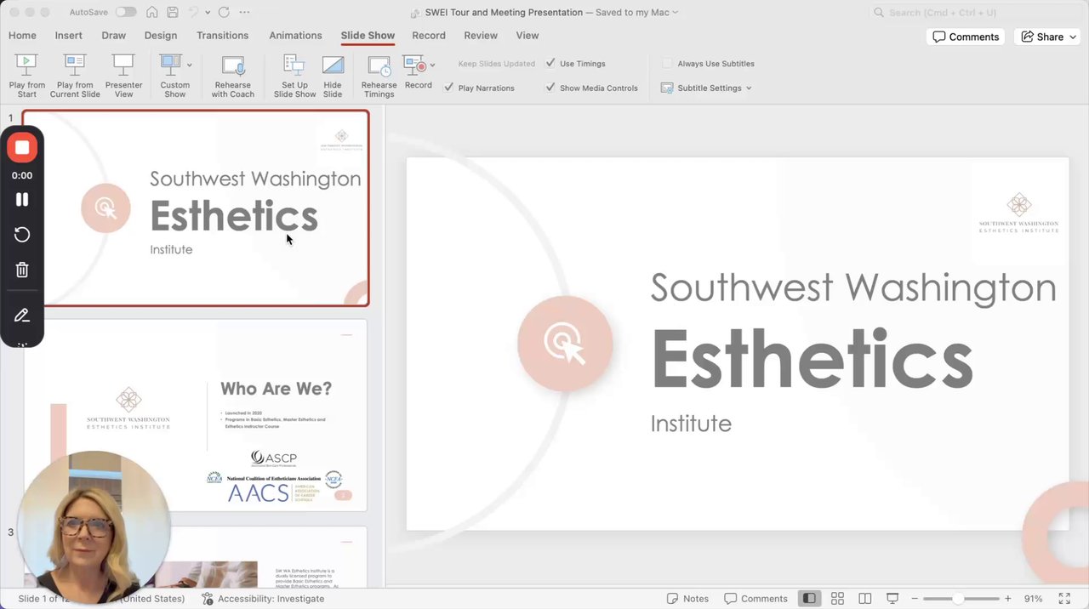The width and height of the screenshot is (1089, 609).
Task: Switch to the Review tab
Action: click(x=481, y=36)
